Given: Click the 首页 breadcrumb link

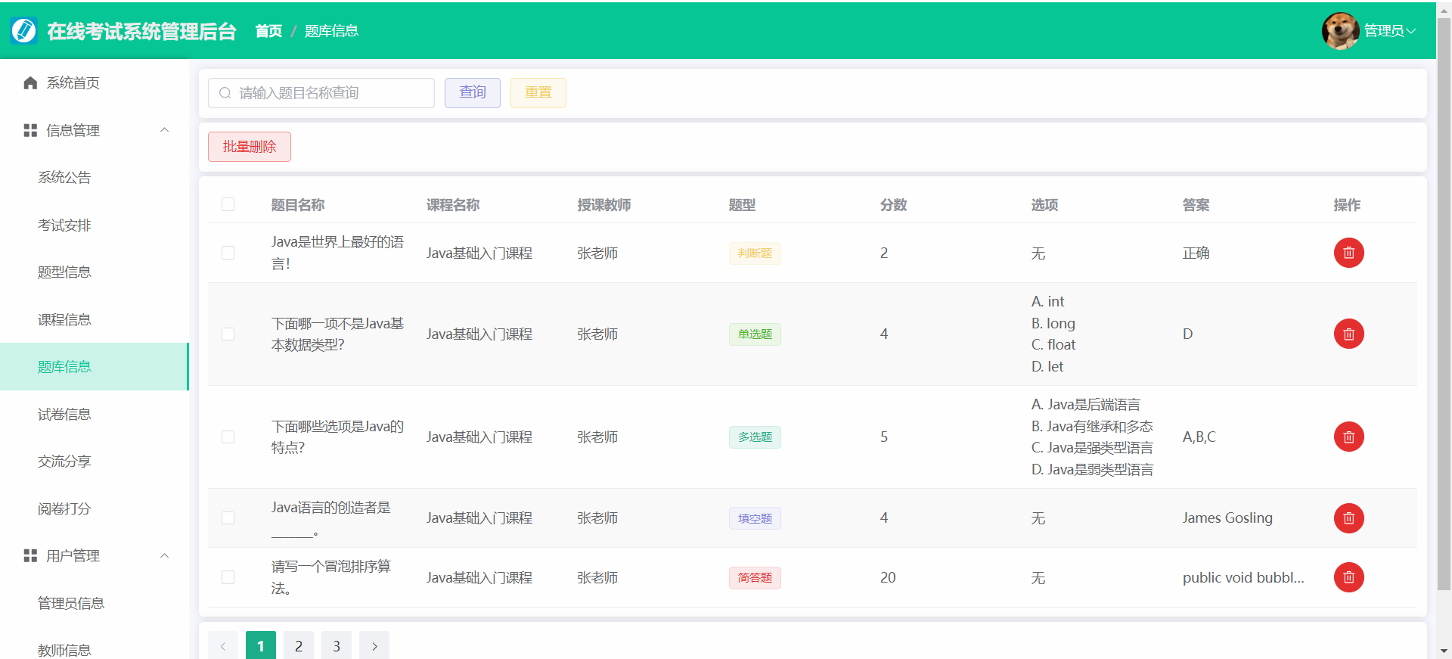Looking at the screenshot, I should point(268,31).
